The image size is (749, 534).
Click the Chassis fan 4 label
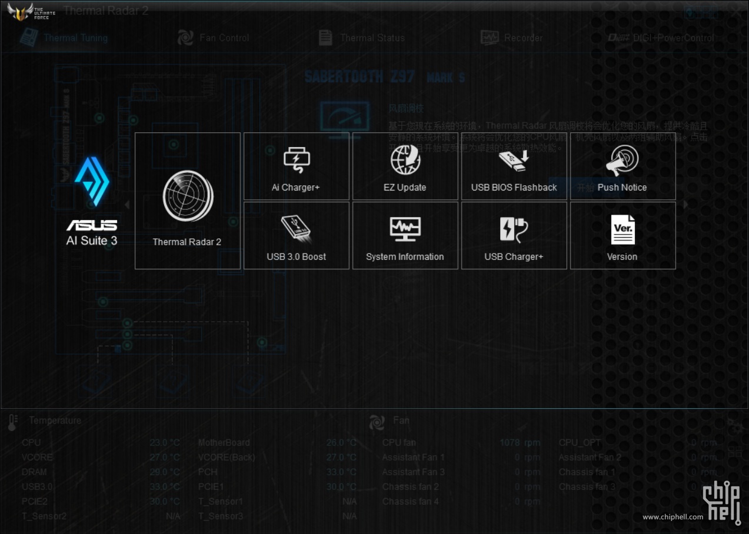(x=411, y=501)
